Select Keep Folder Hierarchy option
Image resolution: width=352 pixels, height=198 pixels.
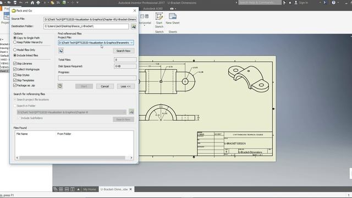tap(15, 42)
